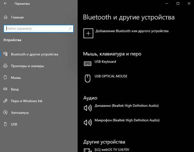
Task: Focus the Найти параметр search field
Action: click(39, 29)
